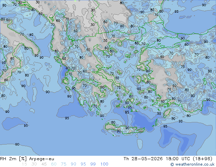Select legend value 100

point(104,164)
